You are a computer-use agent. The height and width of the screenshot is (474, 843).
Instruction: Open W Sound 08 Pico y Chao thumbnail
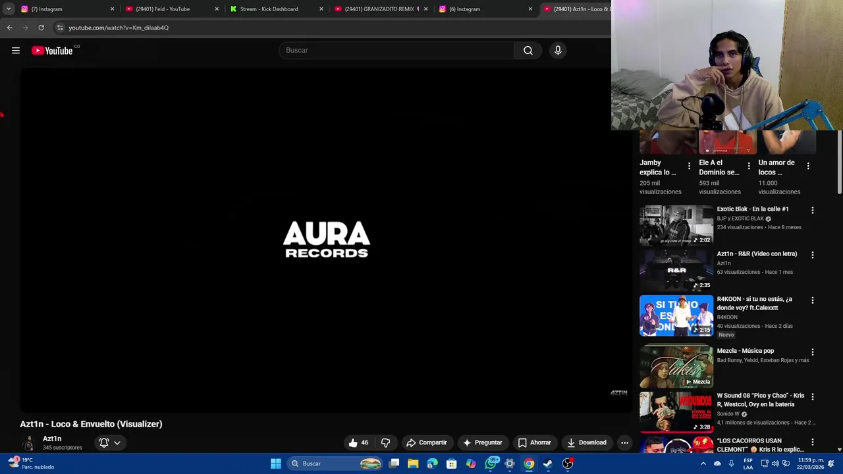coord(676,411)
